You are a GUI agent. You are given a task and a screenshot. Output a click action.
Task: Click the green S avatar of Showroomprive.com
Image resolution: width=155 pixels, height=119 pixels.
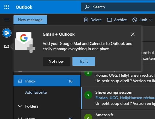(x=88, y=95)
